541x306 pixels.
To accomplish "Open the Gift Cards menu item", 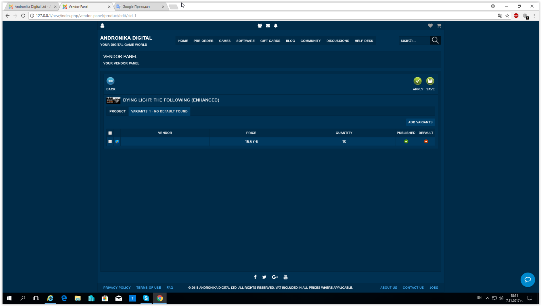I will [x=270, y=41].
